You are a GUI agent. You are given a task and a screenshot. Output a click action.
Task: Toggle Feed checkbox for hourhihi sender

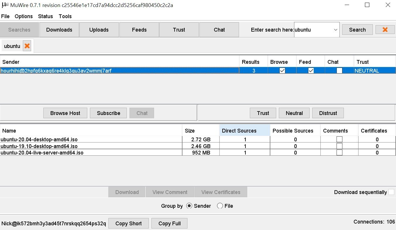coord(311,71)
